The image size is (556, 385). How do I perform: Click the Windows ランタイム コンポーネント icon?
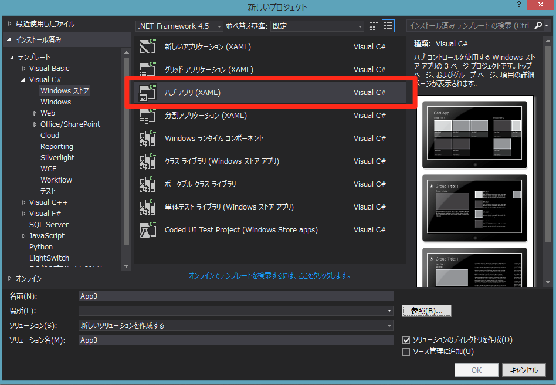click(147, 139)
